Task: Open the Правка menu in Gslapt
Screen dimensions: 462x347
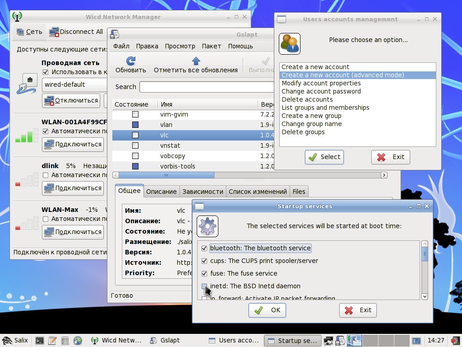Action: coord(147,47)
